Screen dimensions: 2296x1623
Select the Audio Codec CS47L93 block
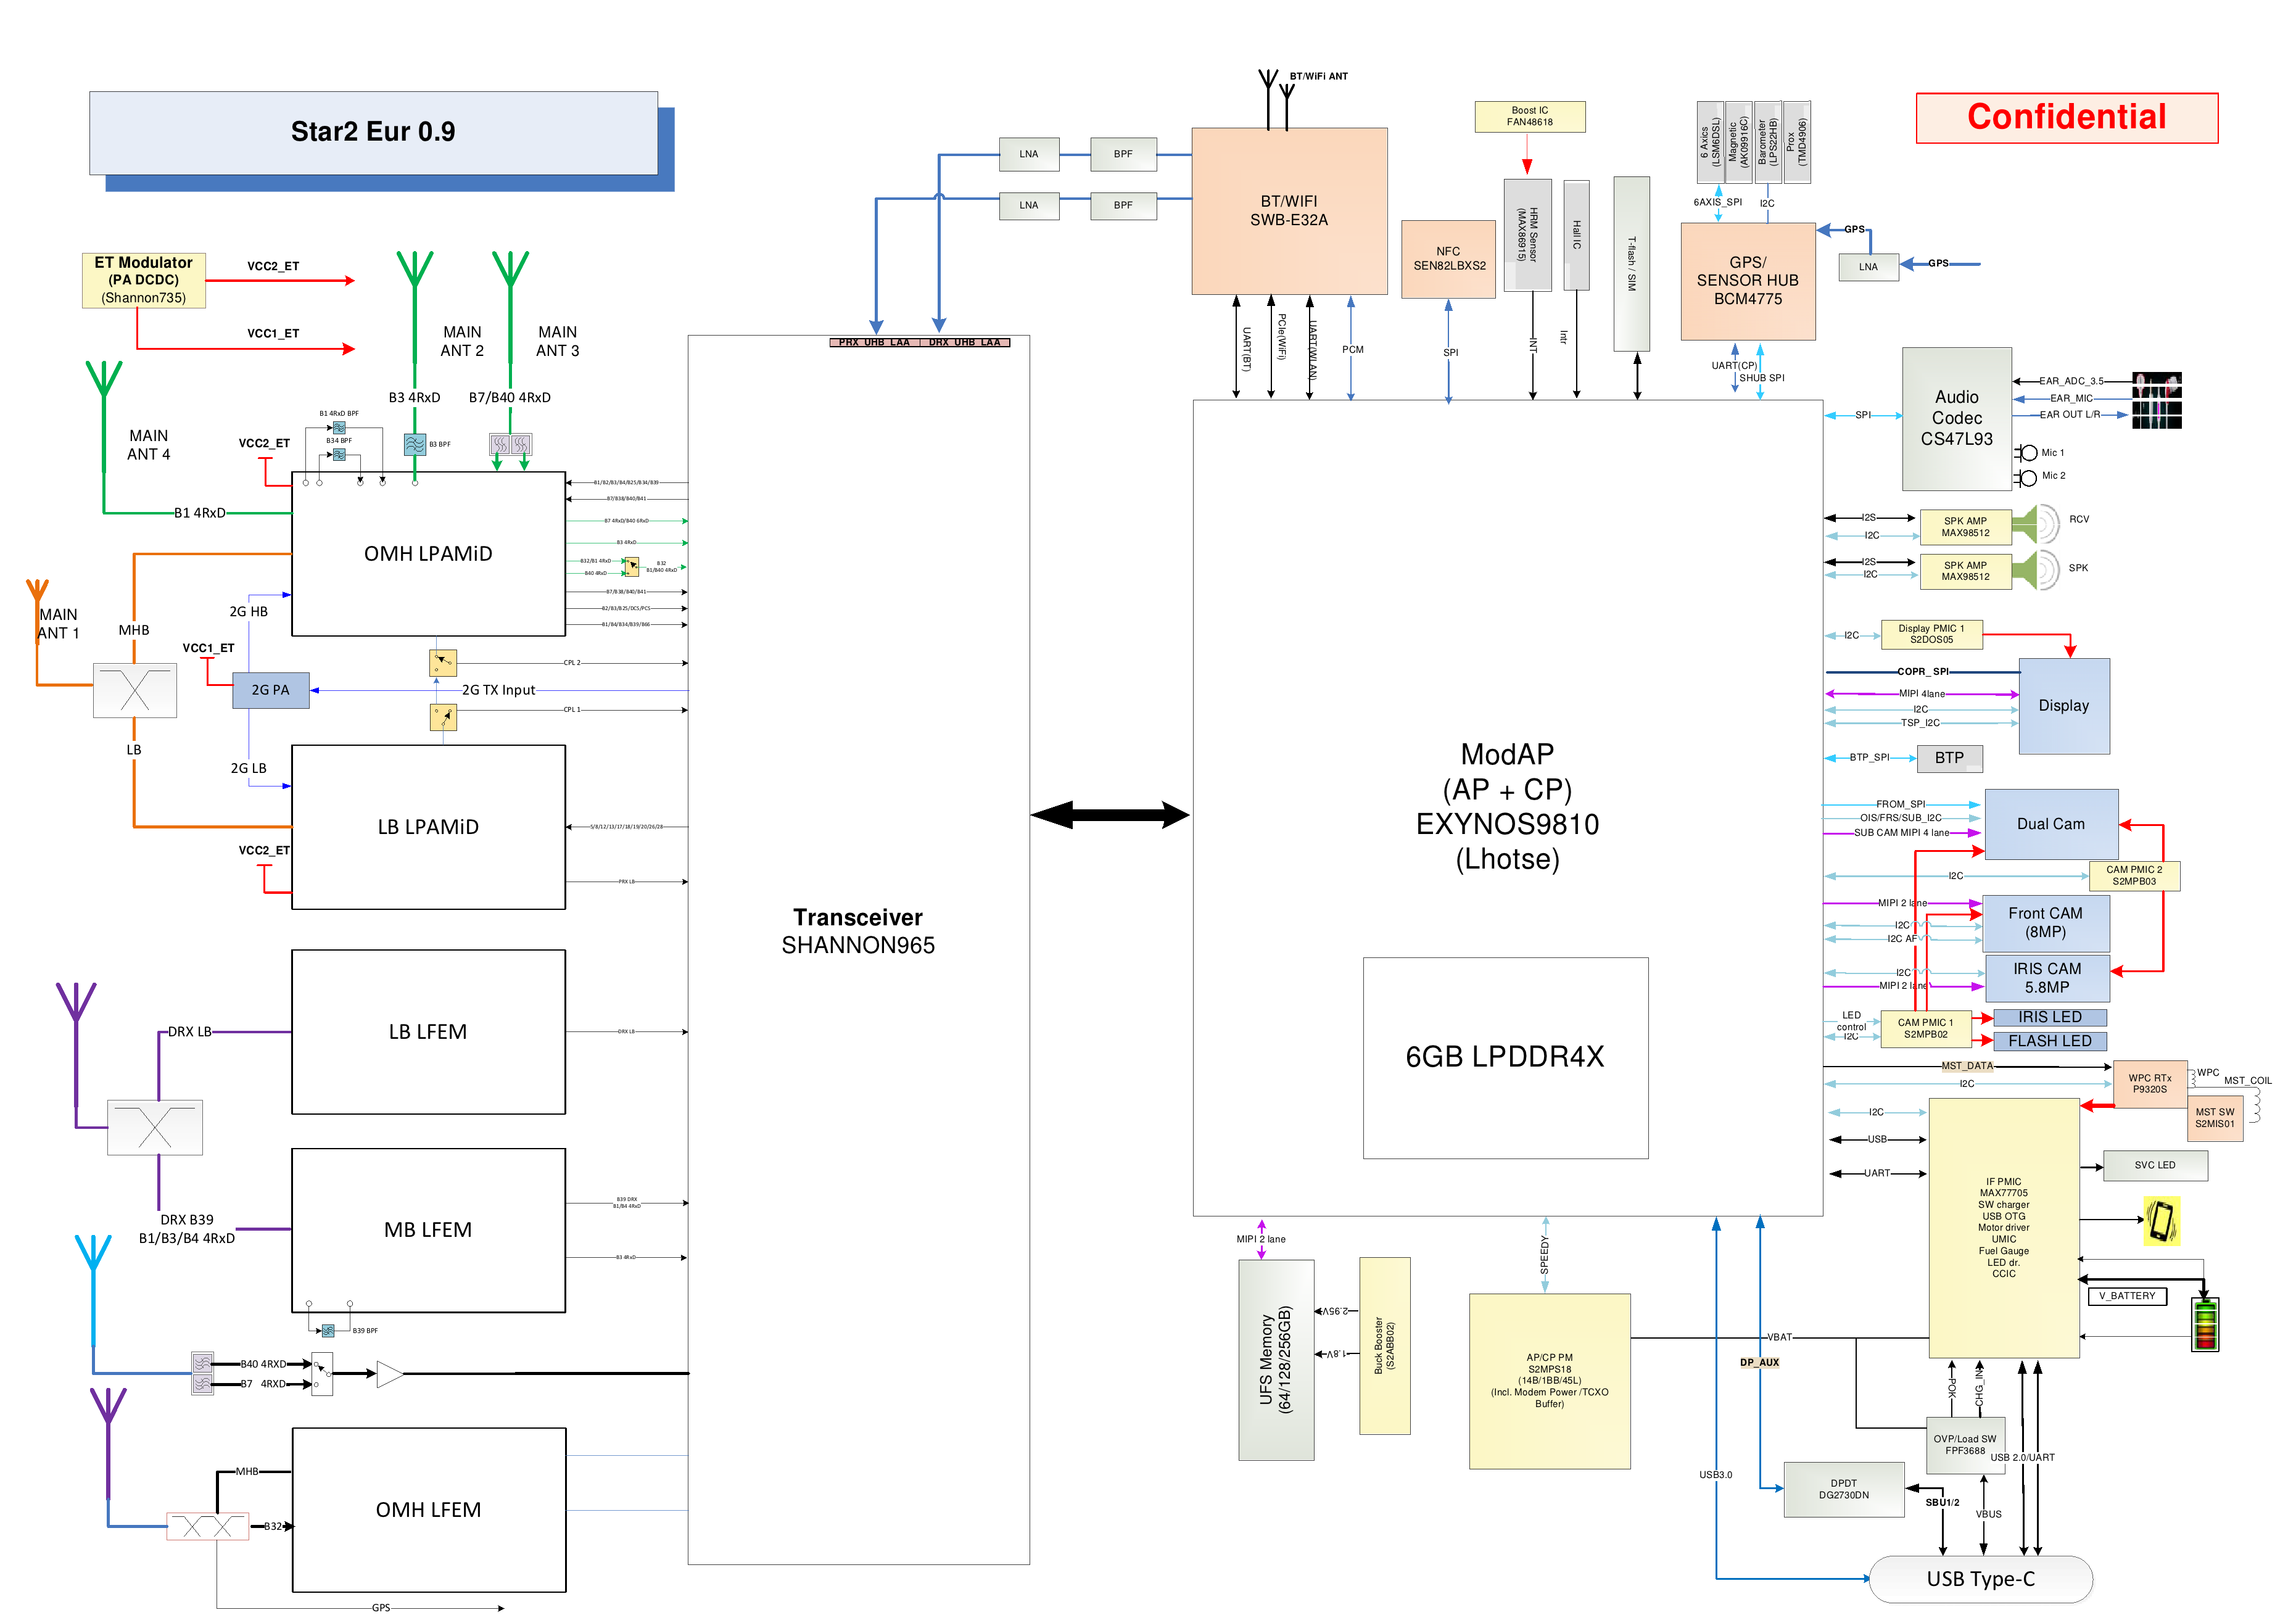[x=1957, y=419]
